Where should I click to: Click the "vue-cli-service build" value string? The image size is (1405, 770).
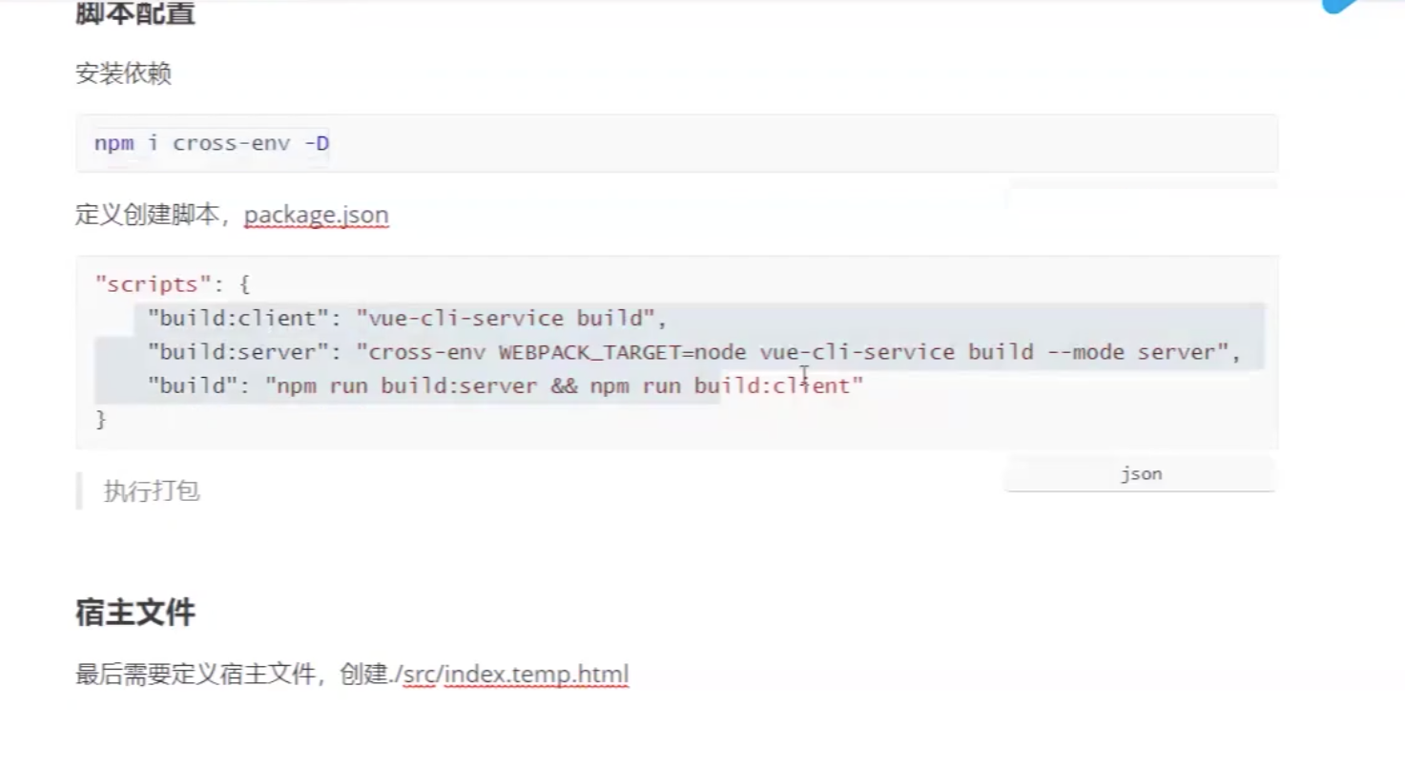coord(505,319)
